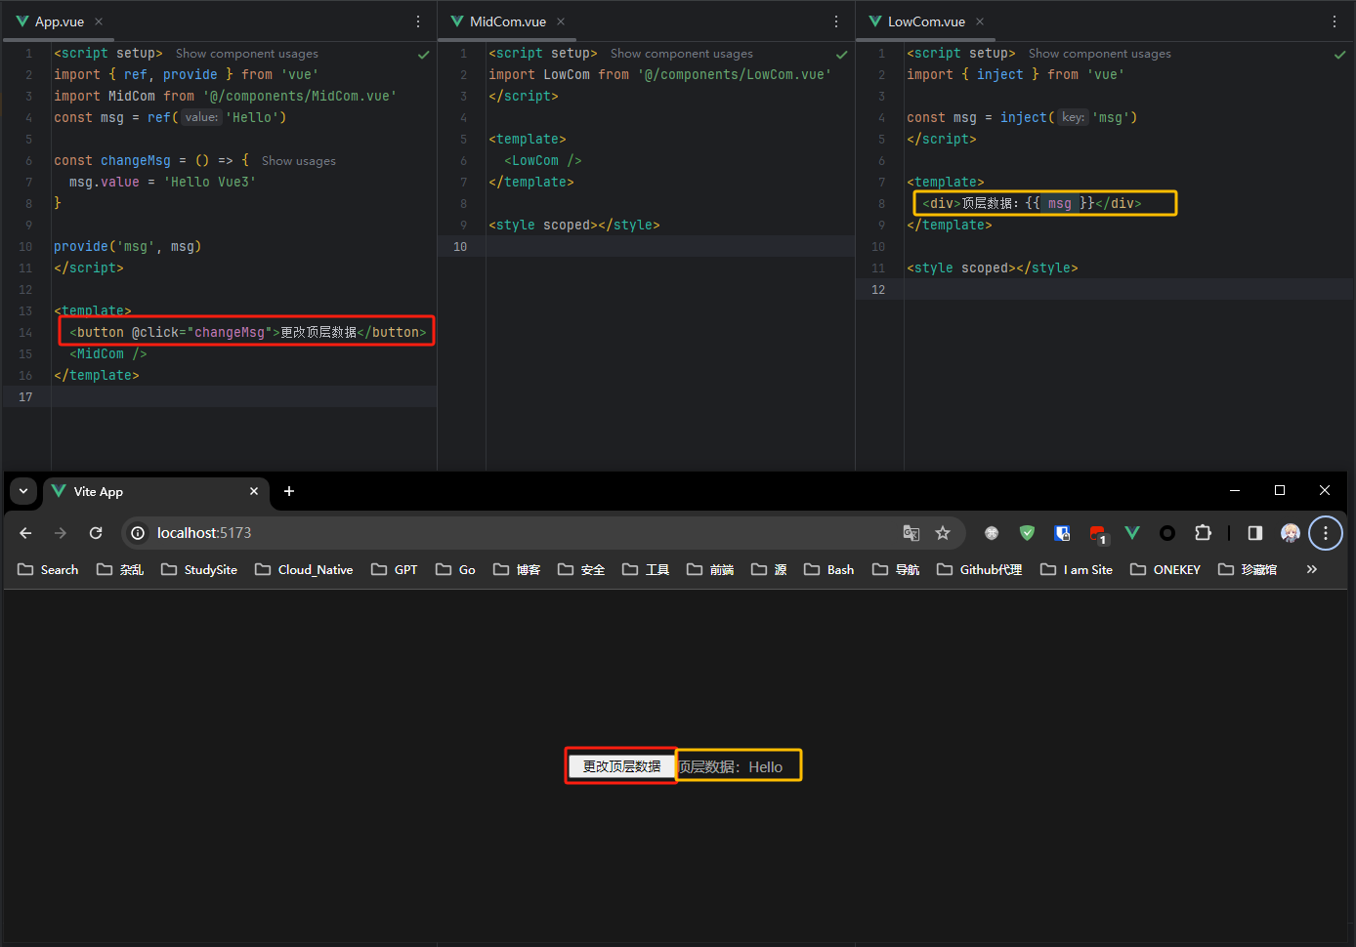Open the 博客 bookmark folder
The image size is (1356, 947).
click(517, 569)
